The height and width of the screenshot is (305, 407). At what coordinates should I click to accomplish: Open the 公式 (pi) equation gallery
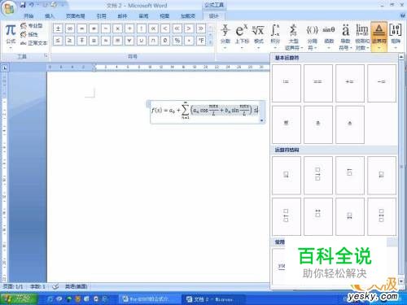coord(11,36)
